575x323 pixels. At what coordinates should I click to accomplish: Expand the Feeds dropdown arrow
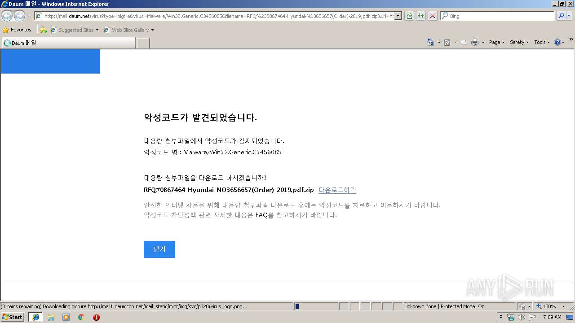456,43
